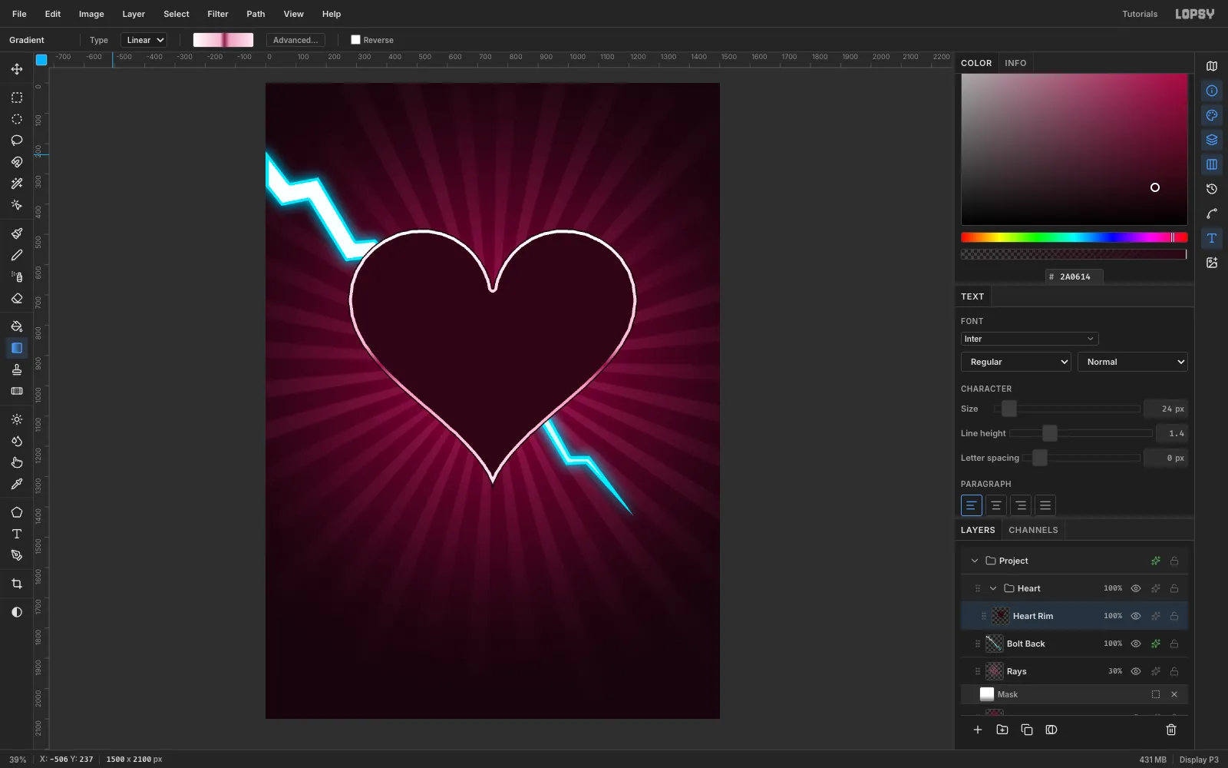
Task: Click the New group folder icon
Action: pos(1002,730)
